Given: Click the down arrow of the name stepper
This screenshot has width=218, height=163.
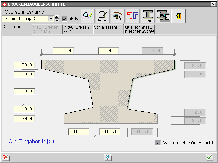Looking at the screenshot, I should pos(57,21).
